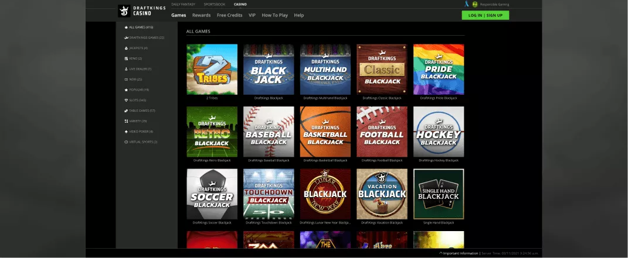Viewport: 628px width, 258px height.
Task: Open DraftKings Soccer Blackjack tile
Action: [212, 194]
